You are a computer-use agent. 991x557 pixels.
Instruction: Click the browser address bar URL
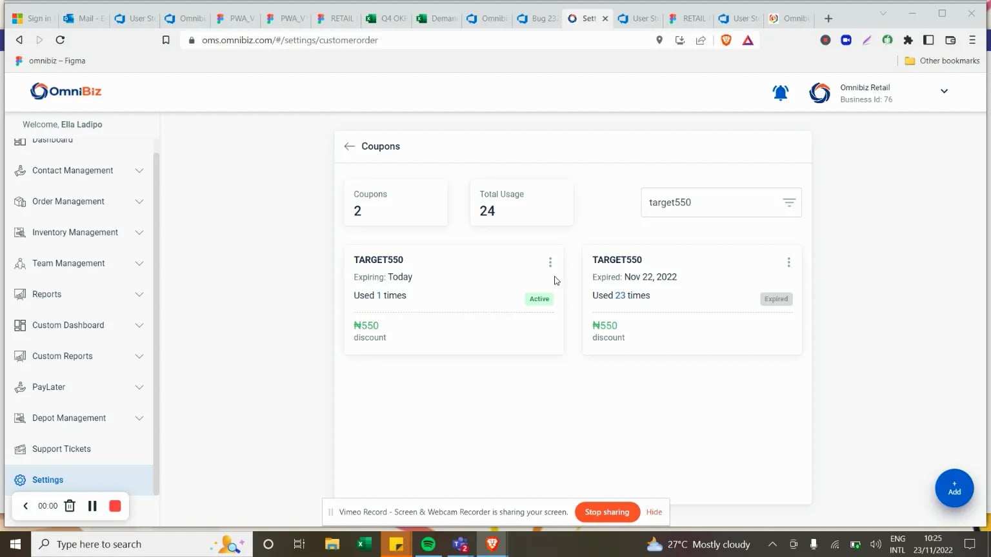pos(290,40)
